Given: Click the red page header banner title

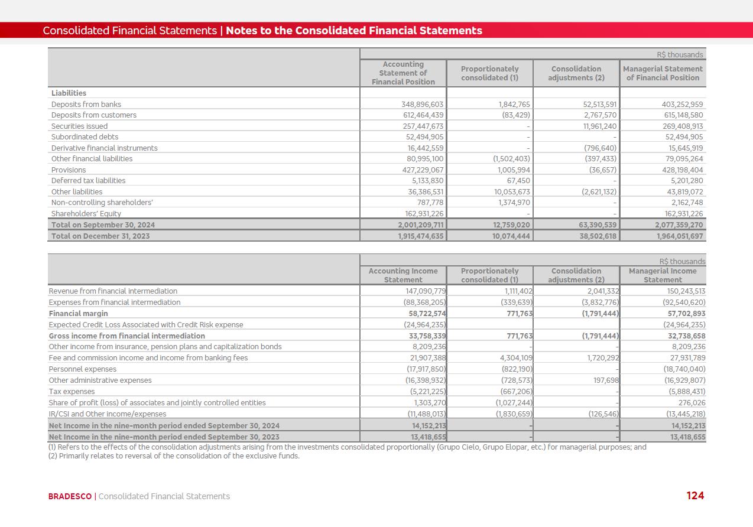Looking at the screenshot, I should click(x=262, y=31).
